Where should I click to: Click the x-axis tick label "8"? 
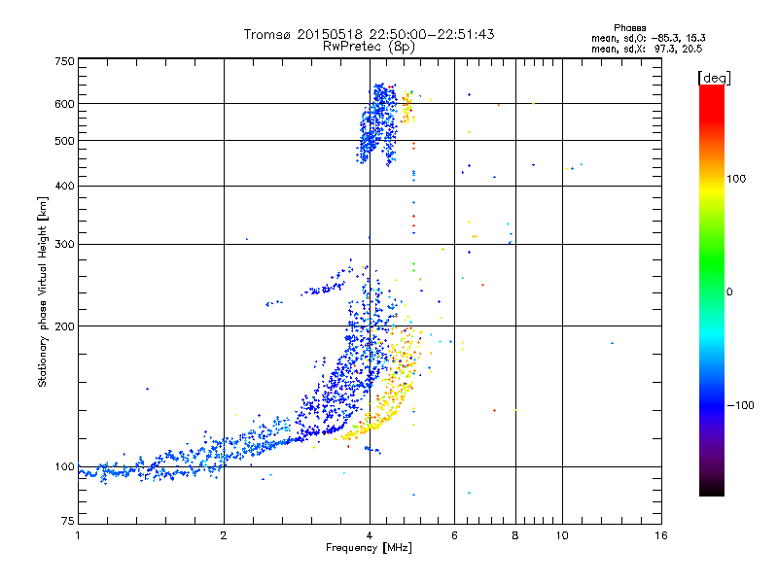[x=515, y=535]
